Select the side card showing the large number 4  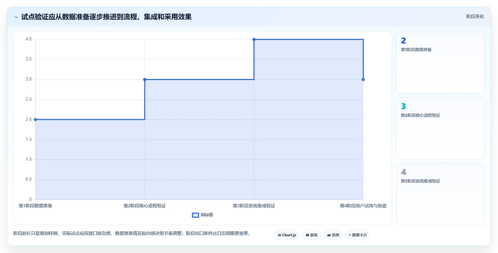[x=440, y=194]
